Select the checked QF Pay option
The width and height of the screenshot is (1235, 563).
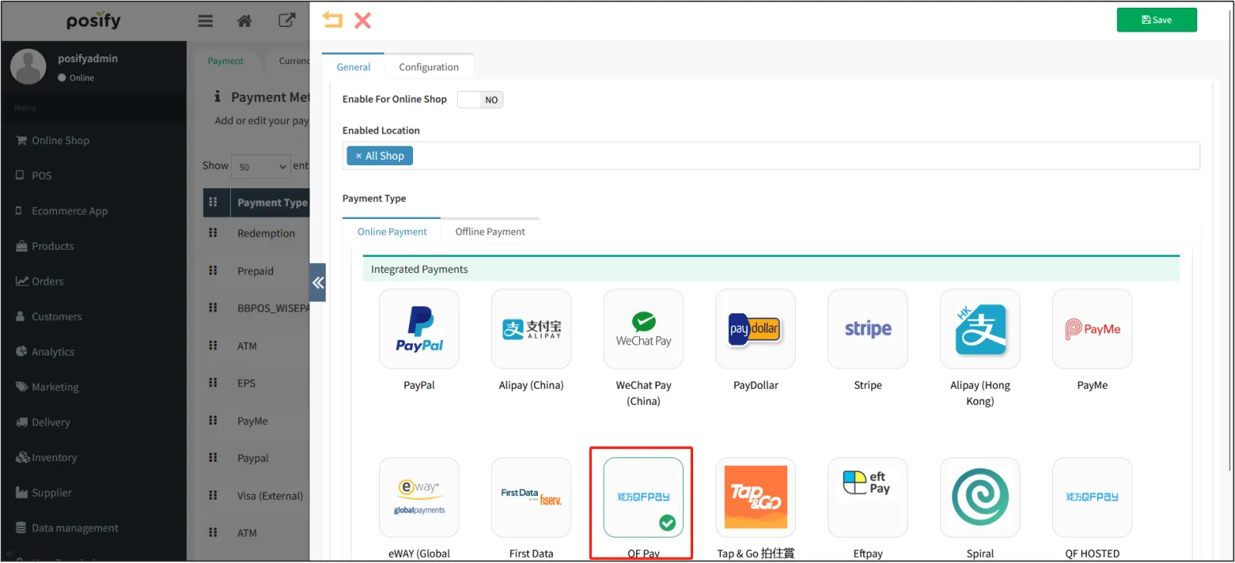pos(644,497)
